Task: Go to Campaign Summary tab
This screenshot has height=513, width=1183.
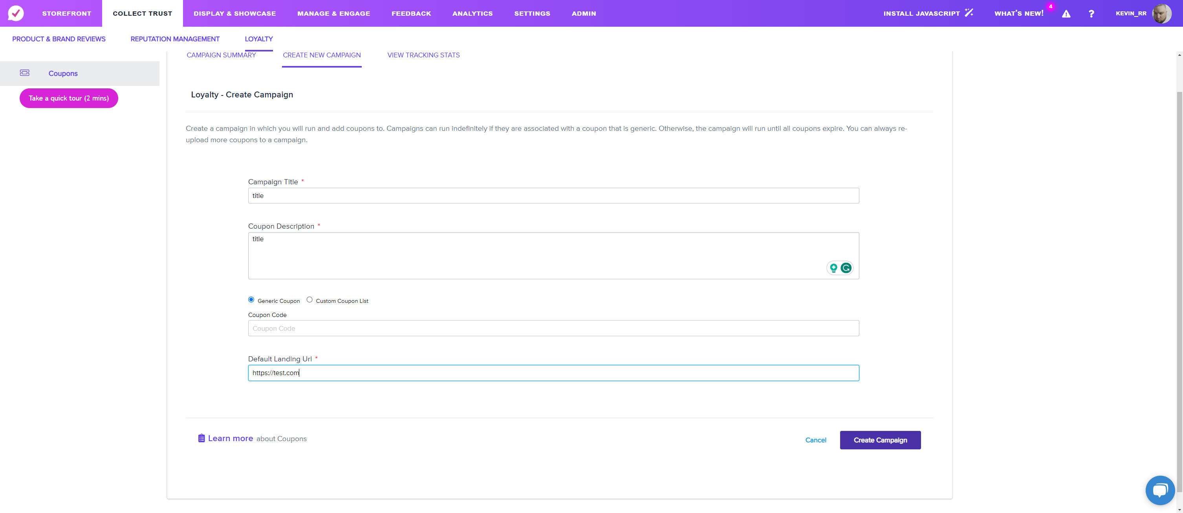Action: (222, 55)
